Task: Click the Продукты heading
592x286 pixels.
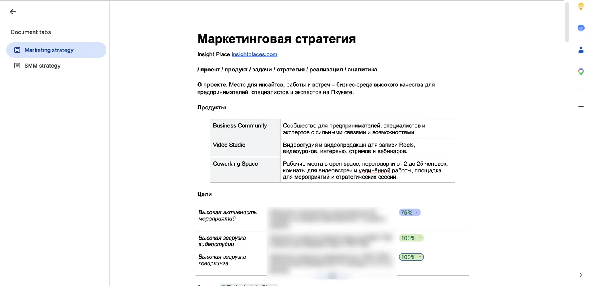Action: (x=211, y=107)
